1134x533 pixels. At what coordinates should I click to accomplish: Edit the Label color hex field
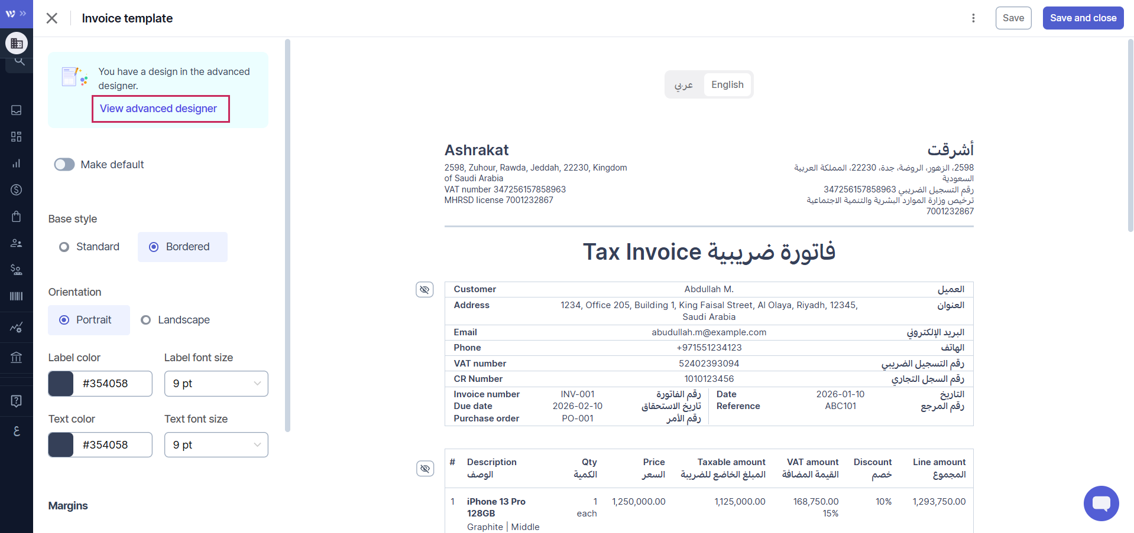(x=112, y=384)
